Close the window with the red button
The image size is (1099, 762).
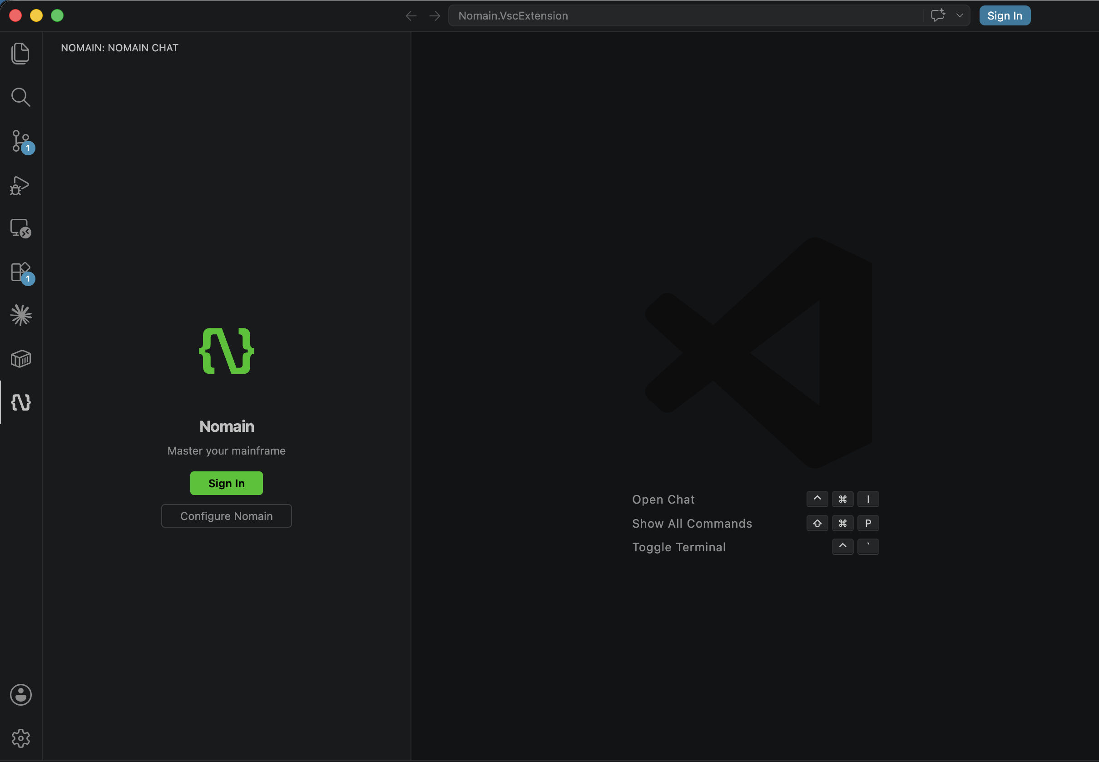coord(15,16)
